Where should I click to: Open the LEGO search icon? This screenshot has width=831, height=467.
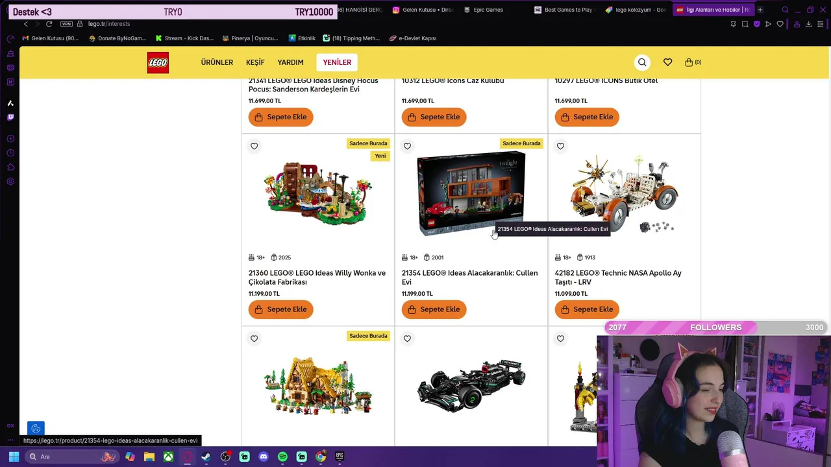[642, 62]
